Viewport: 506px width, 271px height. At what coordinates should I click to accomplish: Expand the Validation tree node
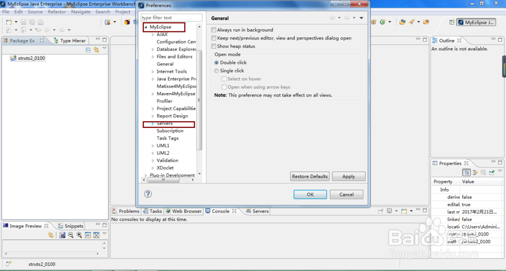[153, 160]
